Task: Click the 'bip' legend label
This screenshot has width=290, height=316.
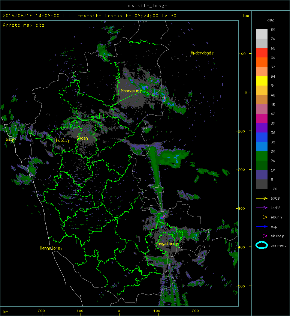Action: pos(274,227)
